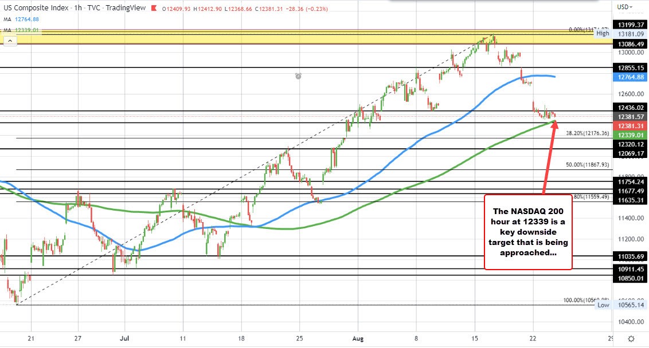Click the 11035.69 price label

(x=631, y=256)
